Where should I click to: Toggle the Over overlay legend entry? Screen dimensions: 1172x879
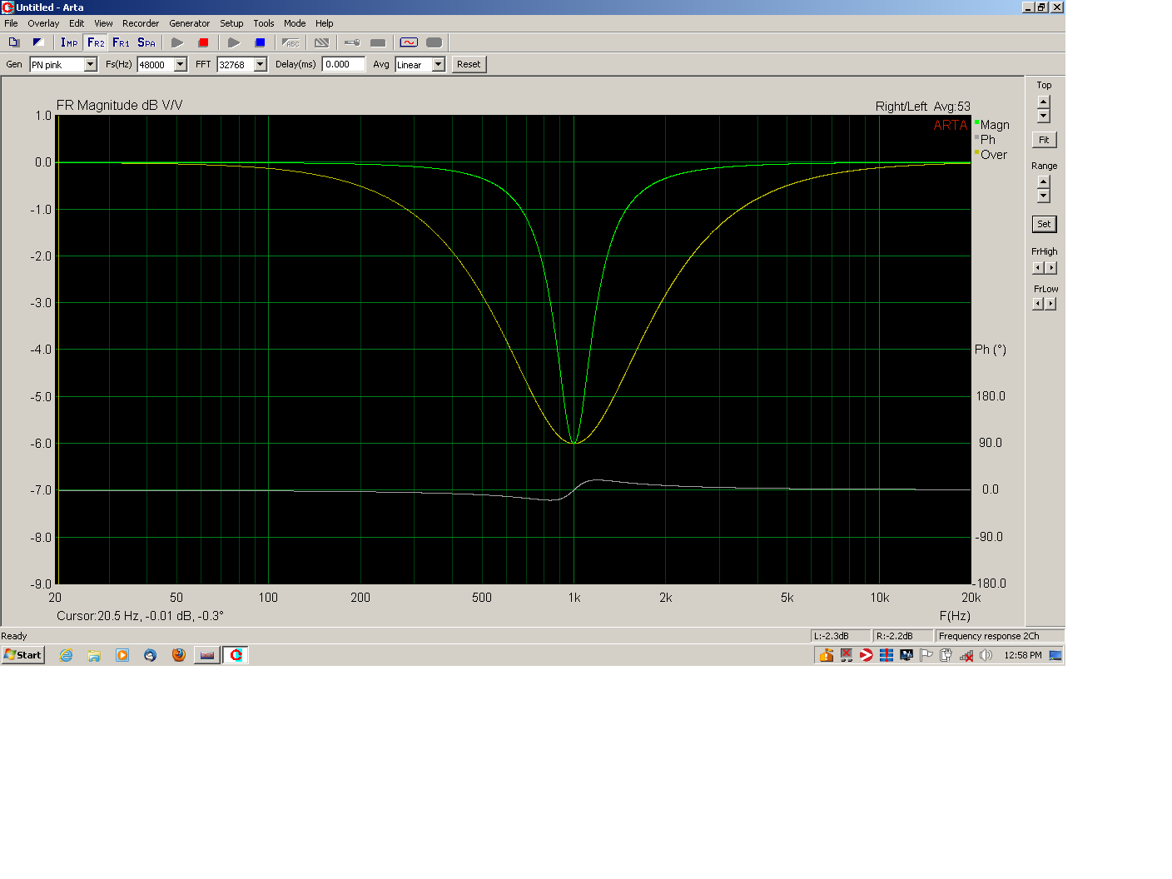991,155
